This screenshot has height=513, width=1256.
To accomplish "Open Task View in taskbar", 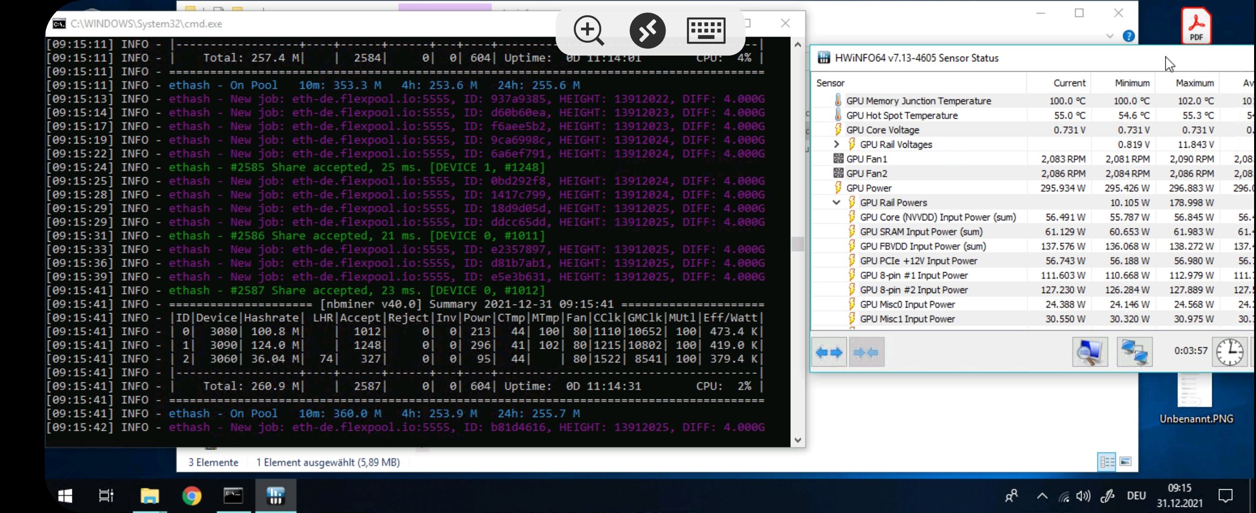I will click(106, 496).
